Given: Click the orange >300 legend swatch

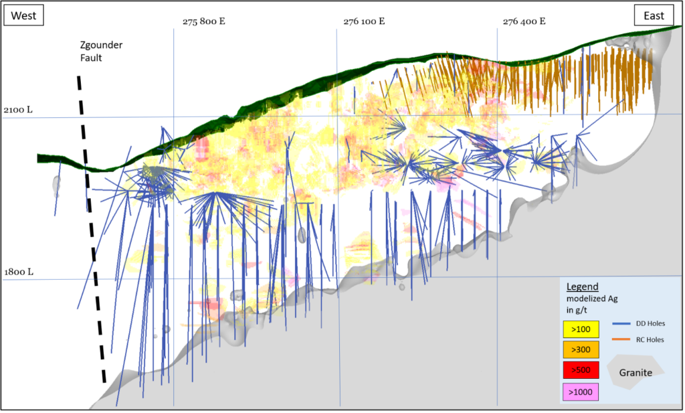Looking at the screenshot, I should click(581, 349).
